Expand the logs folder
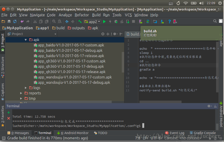 (26, 88)
